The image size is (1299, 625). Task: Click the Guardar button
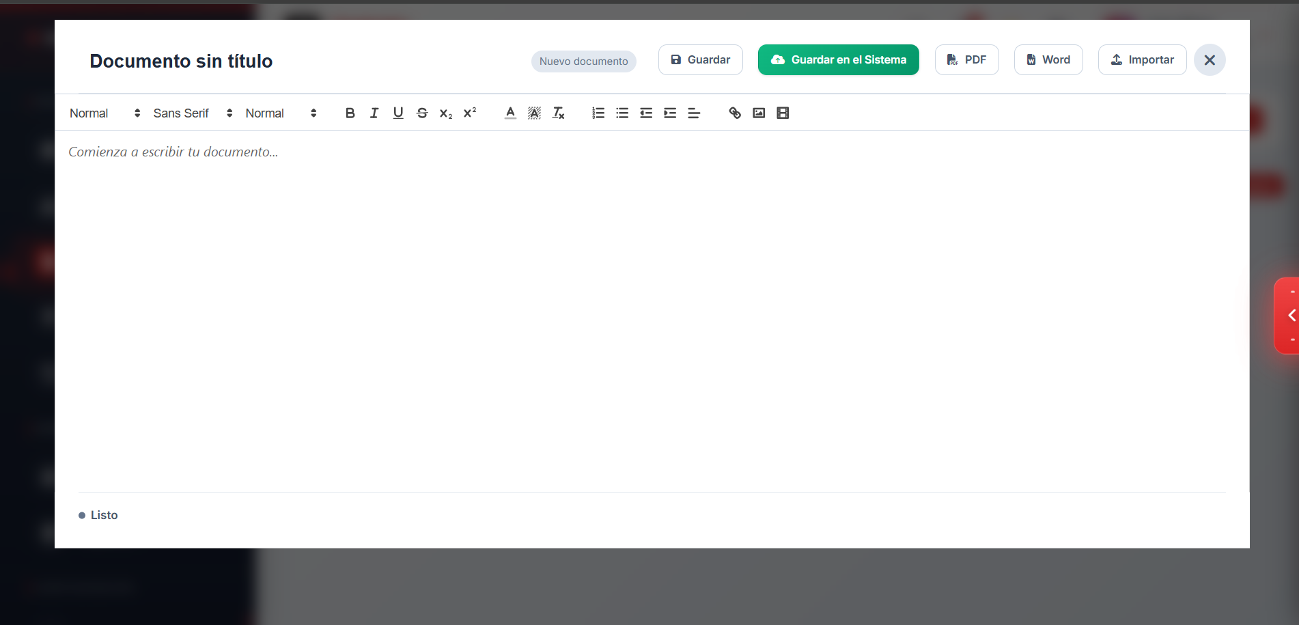click(701, 60)
